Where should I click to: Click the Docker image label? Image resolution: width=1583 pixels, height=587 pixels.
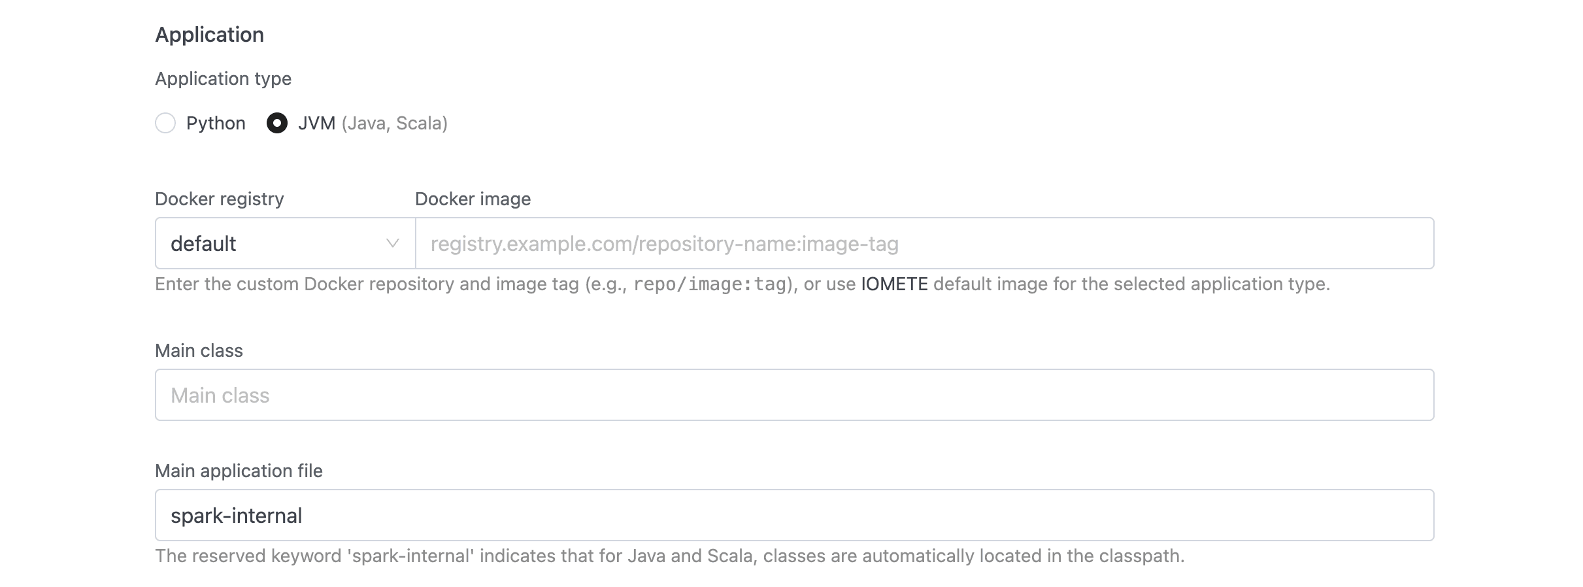pos(472,199)
